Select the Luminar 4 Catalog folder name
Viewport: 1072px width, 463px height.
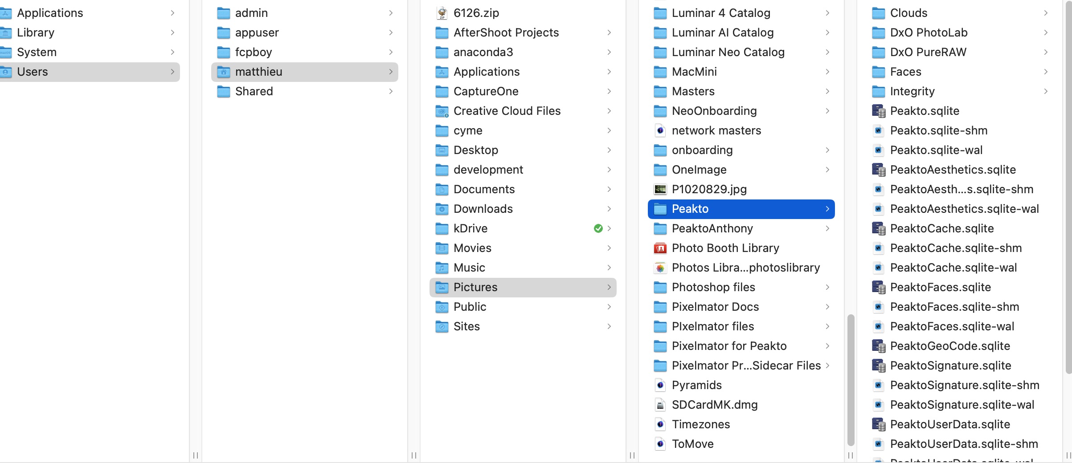721,13
